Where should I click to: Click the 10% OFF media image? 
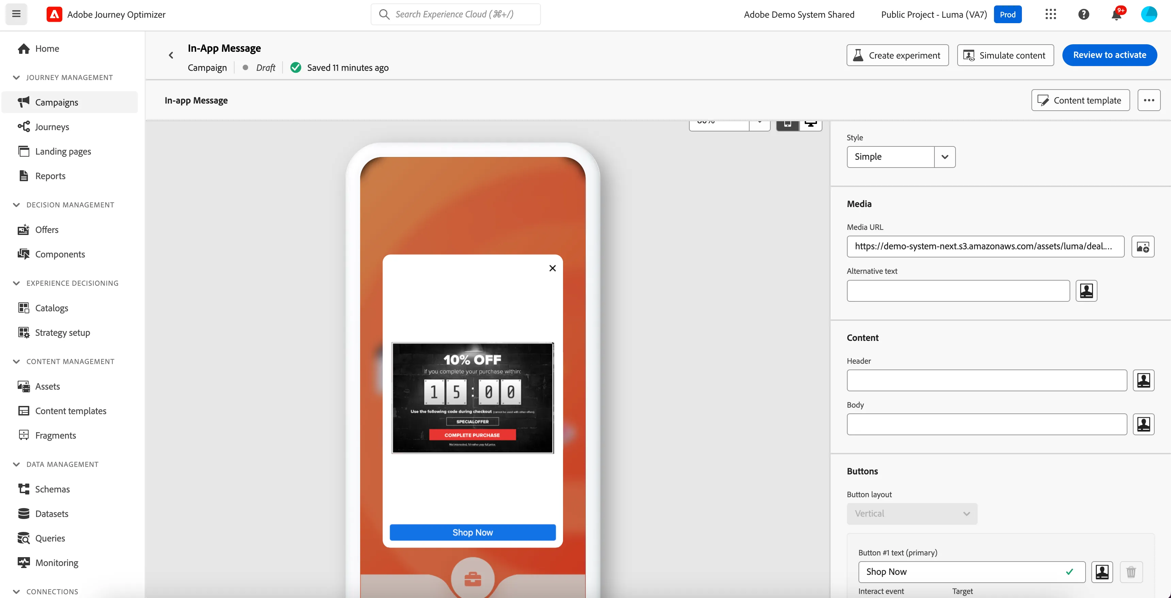coord(472,398)
